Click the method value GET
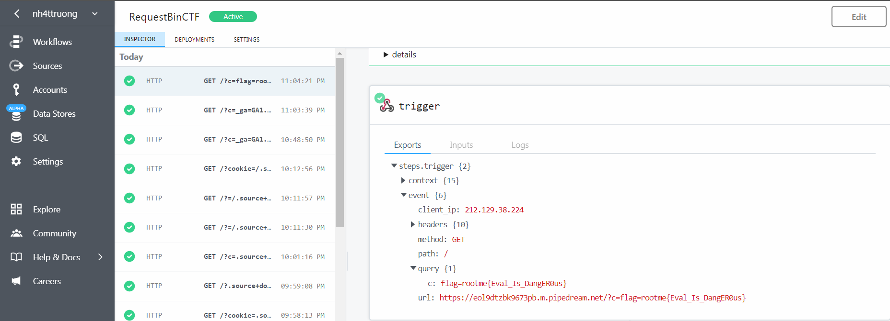The width and height of the screenshot is (890, 321). click(458, 239)
